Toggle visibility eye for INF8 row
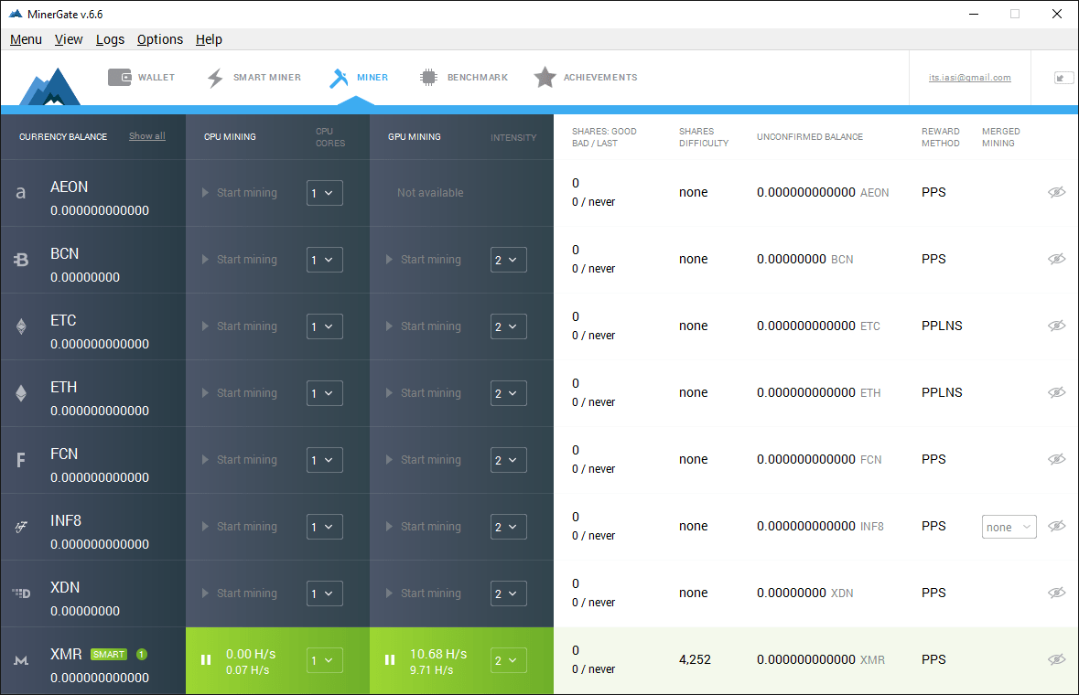This screenshot has width=1079, height=695. [x=1057, y=526]
